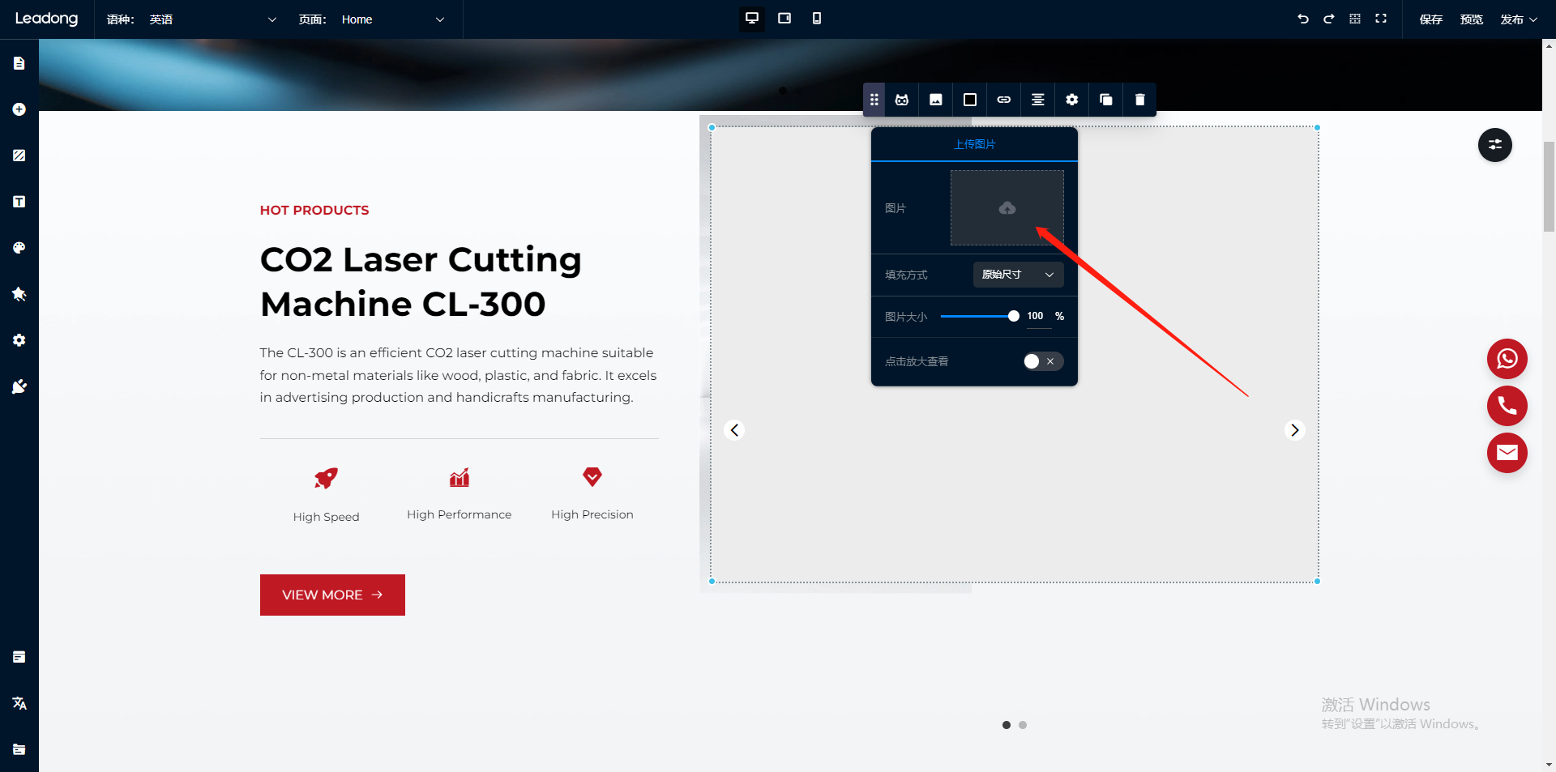The image size is (1556, 772).
Task: Click the duplicate component icon
Action: pyautogui.click(x=1105, y=100)
